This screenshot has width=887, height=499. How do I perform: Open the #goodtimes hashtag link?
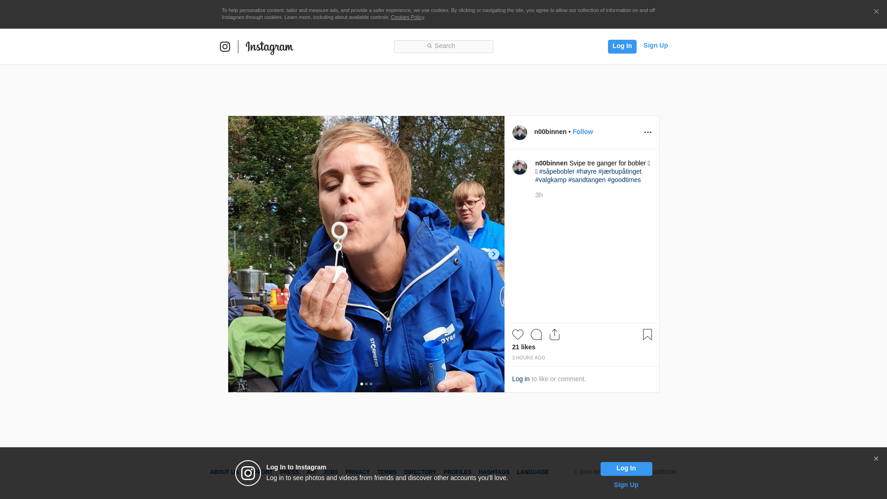click(624, 180)
